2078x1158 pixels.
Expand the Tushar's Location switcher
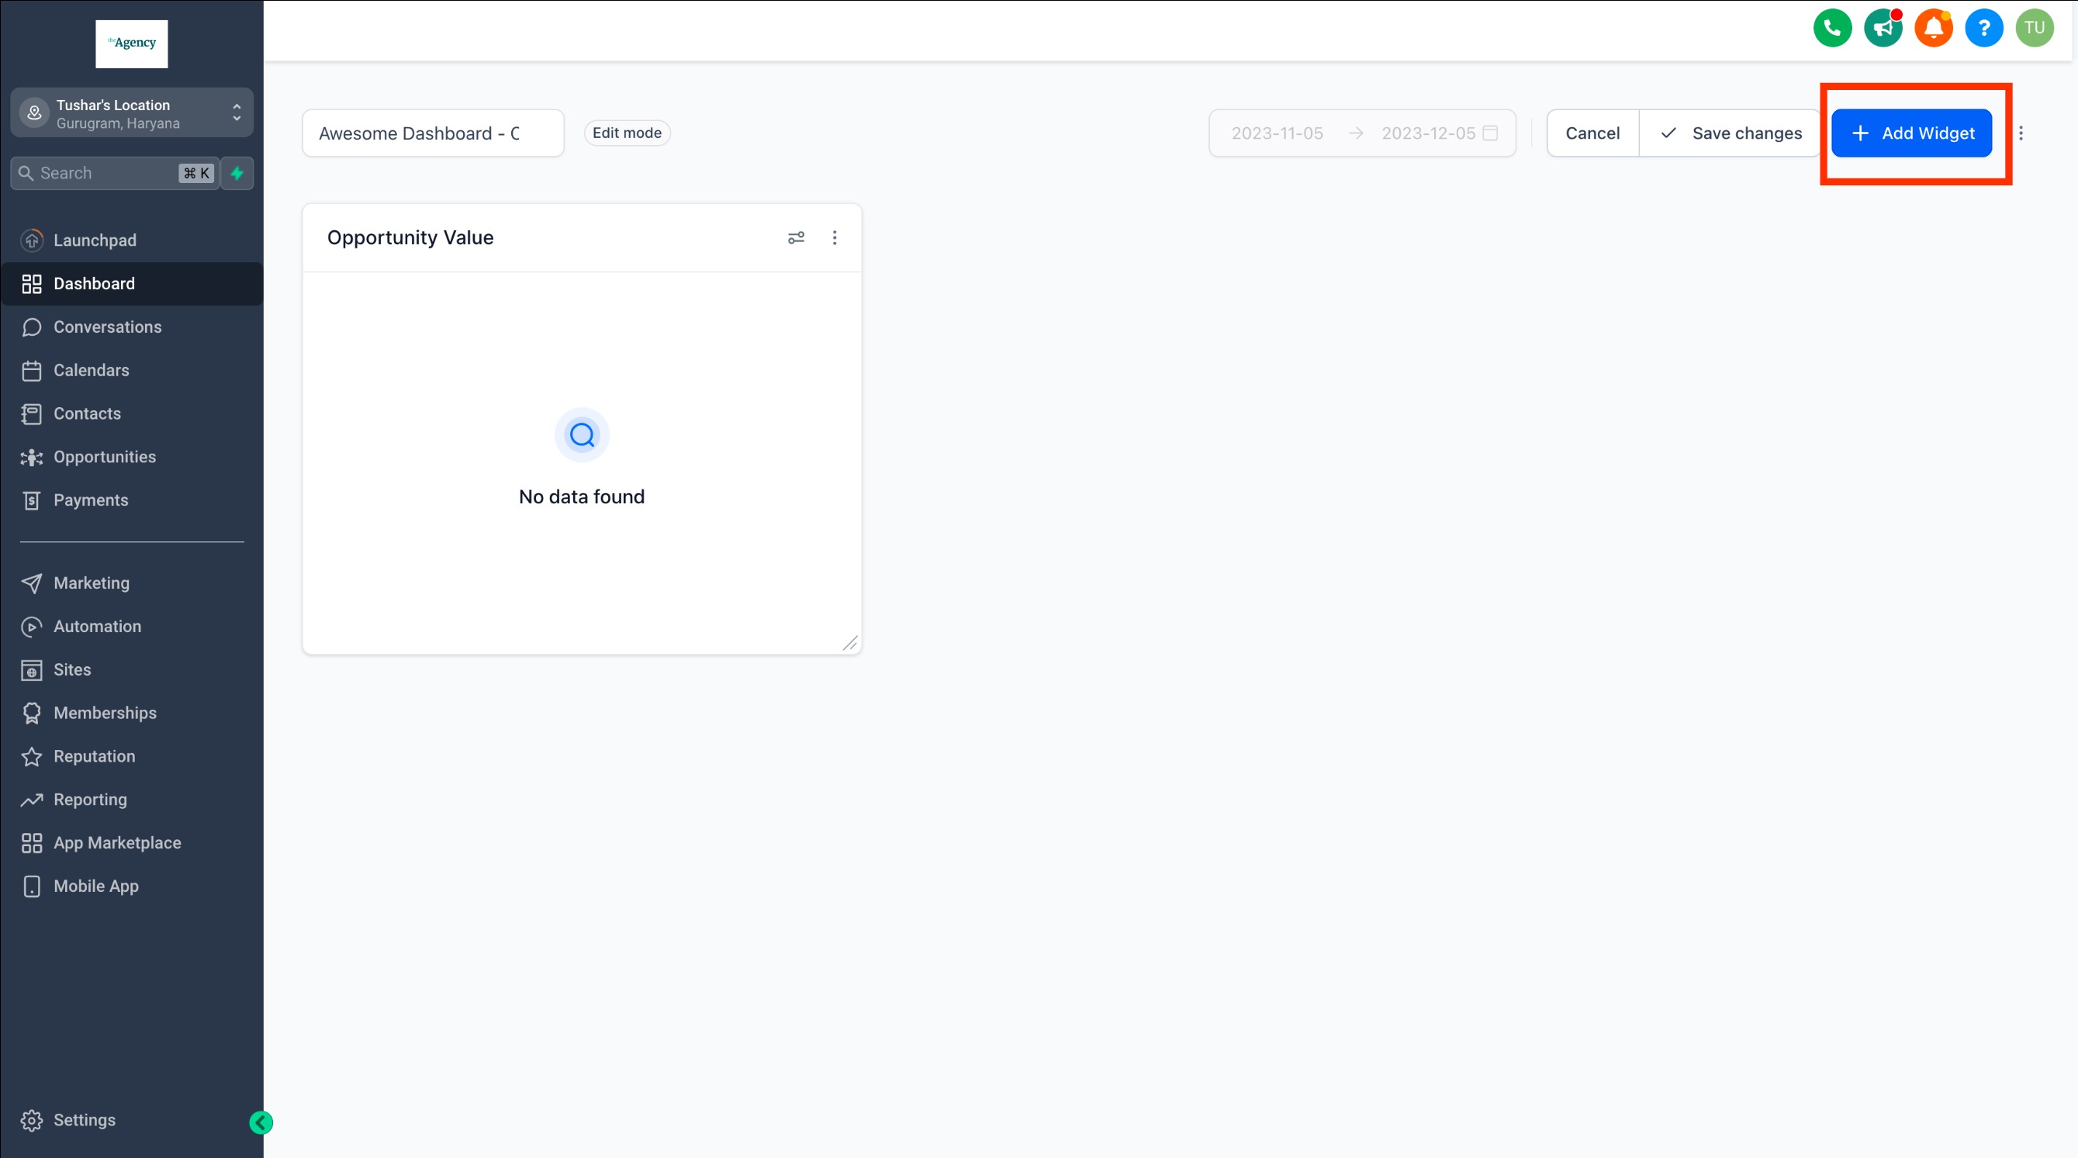coord(132,114)
